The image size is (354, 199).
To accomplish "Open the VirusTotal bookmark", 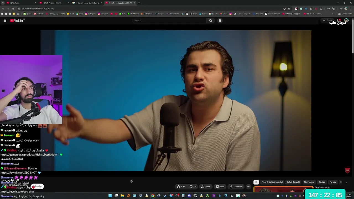I will (258, 14).
